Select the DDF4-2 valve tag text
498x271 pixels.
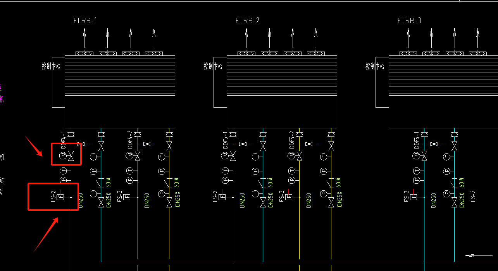coord(130,140)
